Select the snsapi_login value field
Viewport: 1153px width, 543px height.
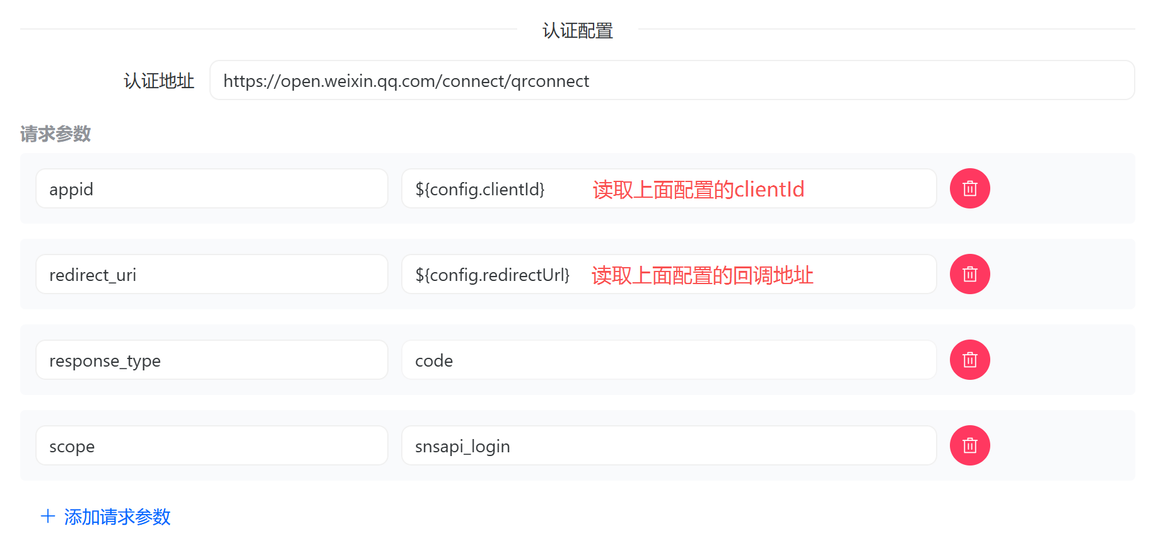pyautogui.click(x=669, y=446)
